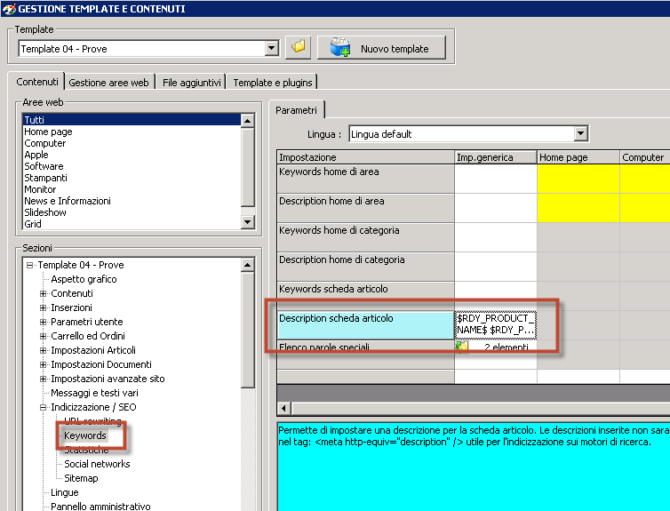The height and width of the screenshot is (511, 670).
Task: Select the Keywords home di categoria row
Action: pyautogui.click(x=366, y=237)
